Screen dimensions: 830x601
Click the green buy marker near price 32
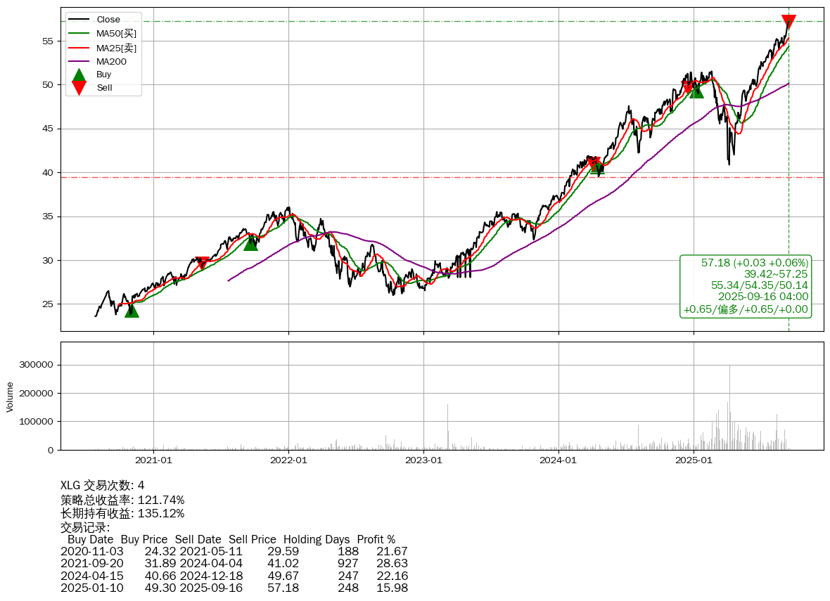click(250, 243)
